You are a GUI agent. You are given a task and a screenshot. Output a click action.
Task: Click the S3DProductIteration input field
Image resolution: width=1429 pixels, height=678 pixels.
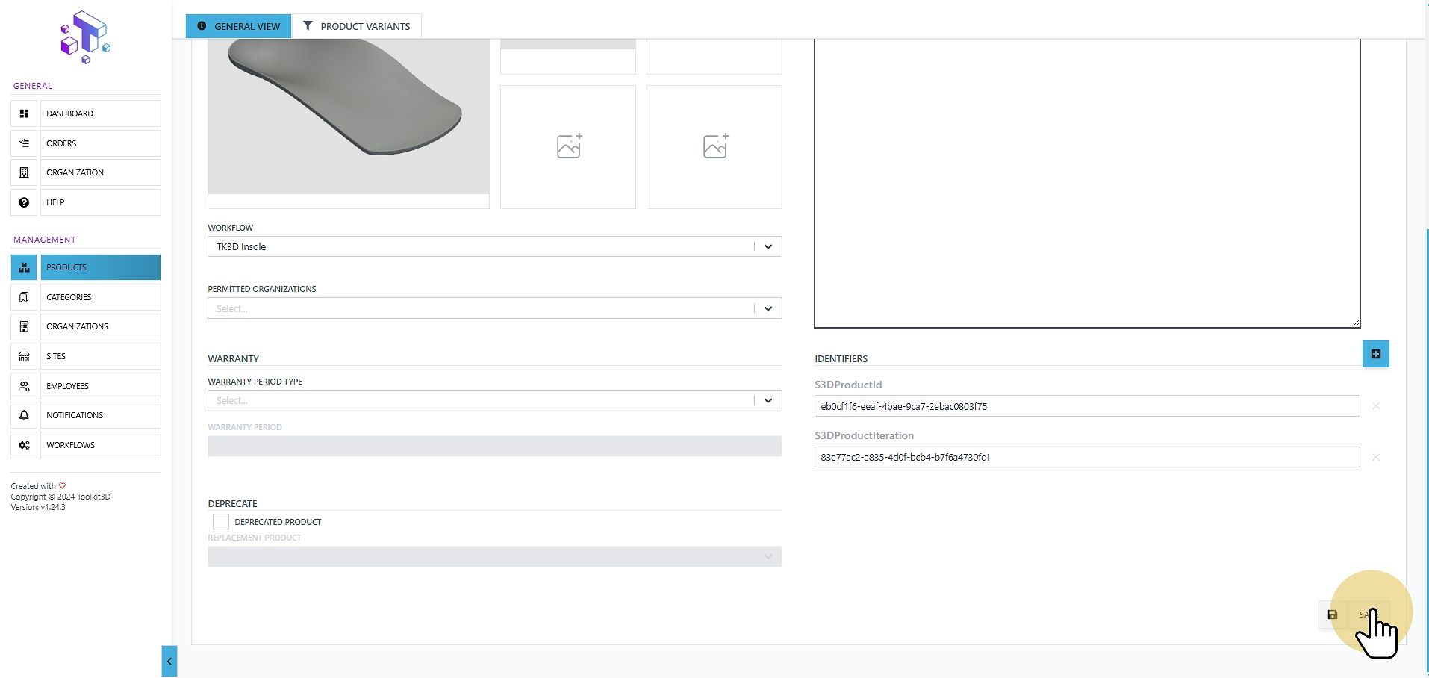point(1086,457)
